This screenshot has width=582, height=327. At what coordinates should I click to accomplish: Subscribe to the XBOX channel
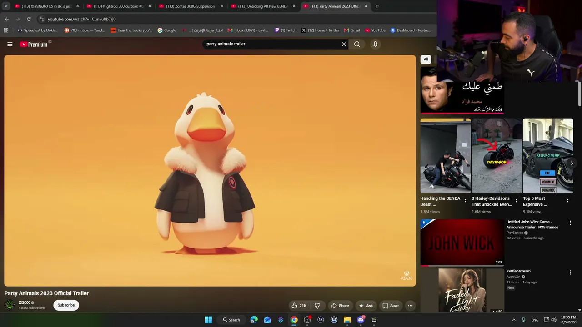click(66, 305)
